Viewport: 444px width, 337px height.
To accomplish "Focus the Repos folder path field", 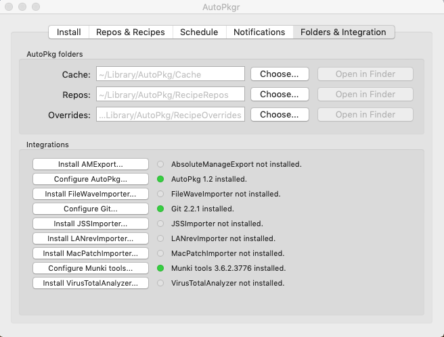I will click(170, 95).
